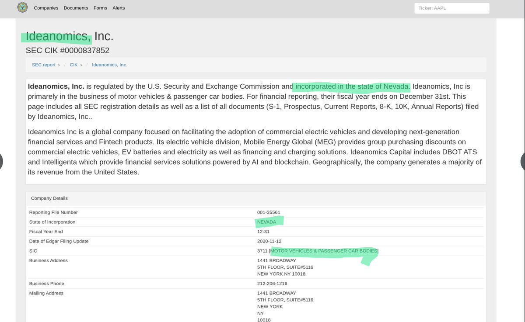
Task: Open the Companies menu item
Action: 46,8
